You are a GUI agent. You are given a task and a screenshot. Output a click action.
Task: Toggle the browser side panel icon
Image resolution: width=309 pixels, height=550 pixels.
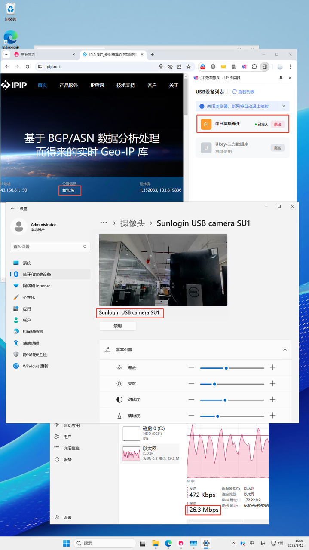tap(265, 67)
